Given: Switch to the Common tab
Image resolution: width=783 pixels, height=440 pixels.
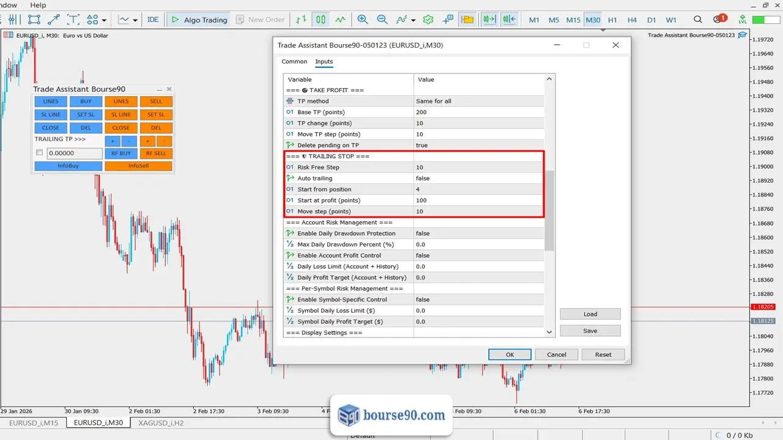Looking at the screenshot, I should tap(294, 62).
